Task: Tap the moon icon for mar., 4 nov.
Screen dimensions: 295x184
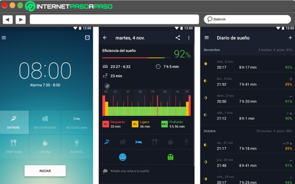Action: click(206, 64)
